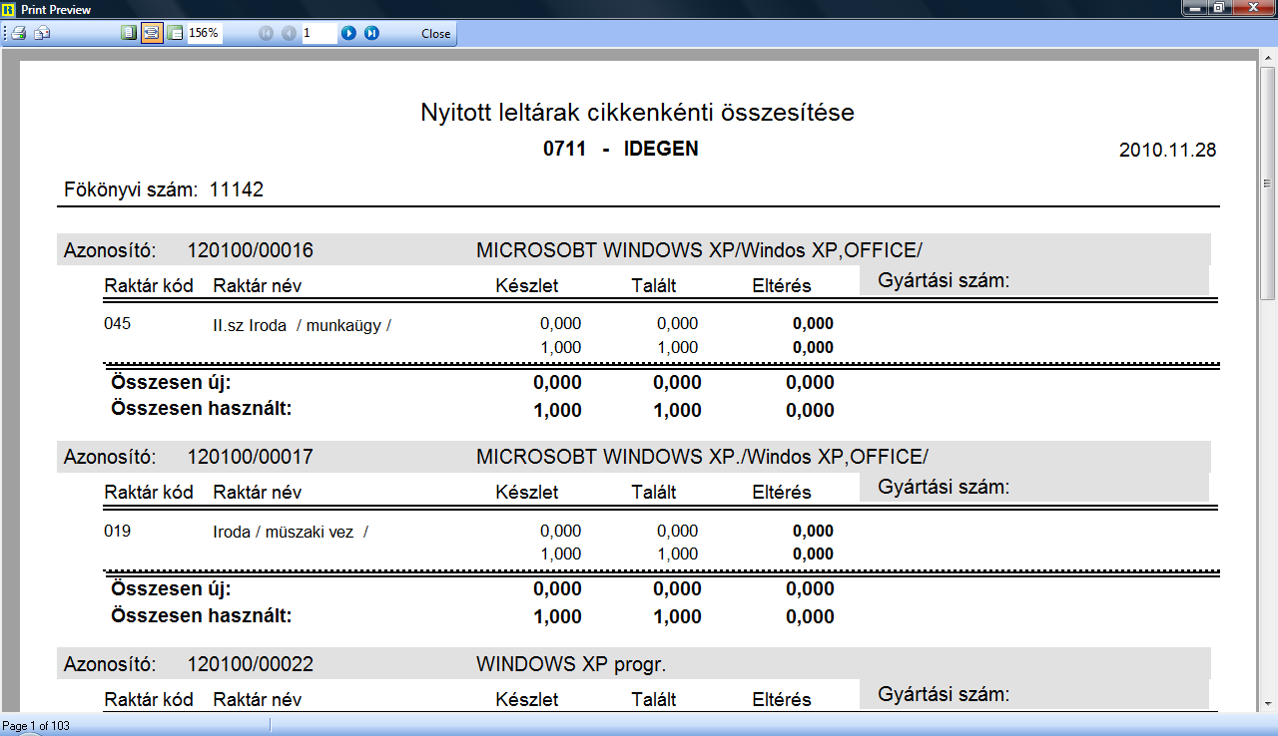Select the multiple pages view icon

pyautogui.click(x=175, y=33)
